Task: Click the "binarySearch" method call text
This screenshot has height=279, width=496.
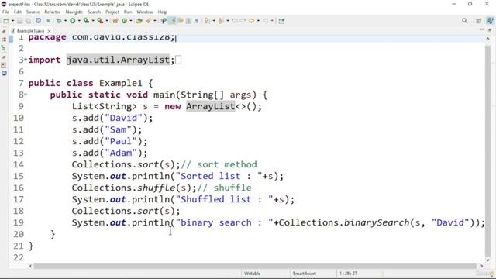Action: [377, 222]
